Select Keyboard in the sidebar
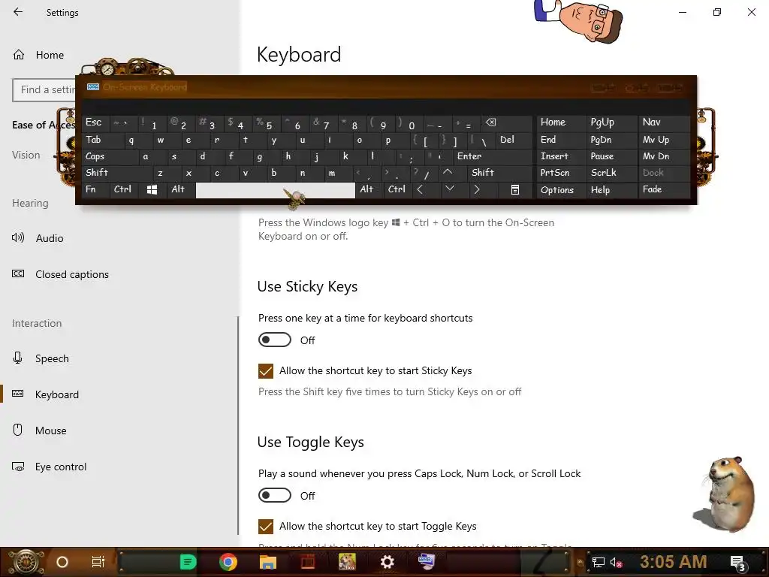 [46, 394]
